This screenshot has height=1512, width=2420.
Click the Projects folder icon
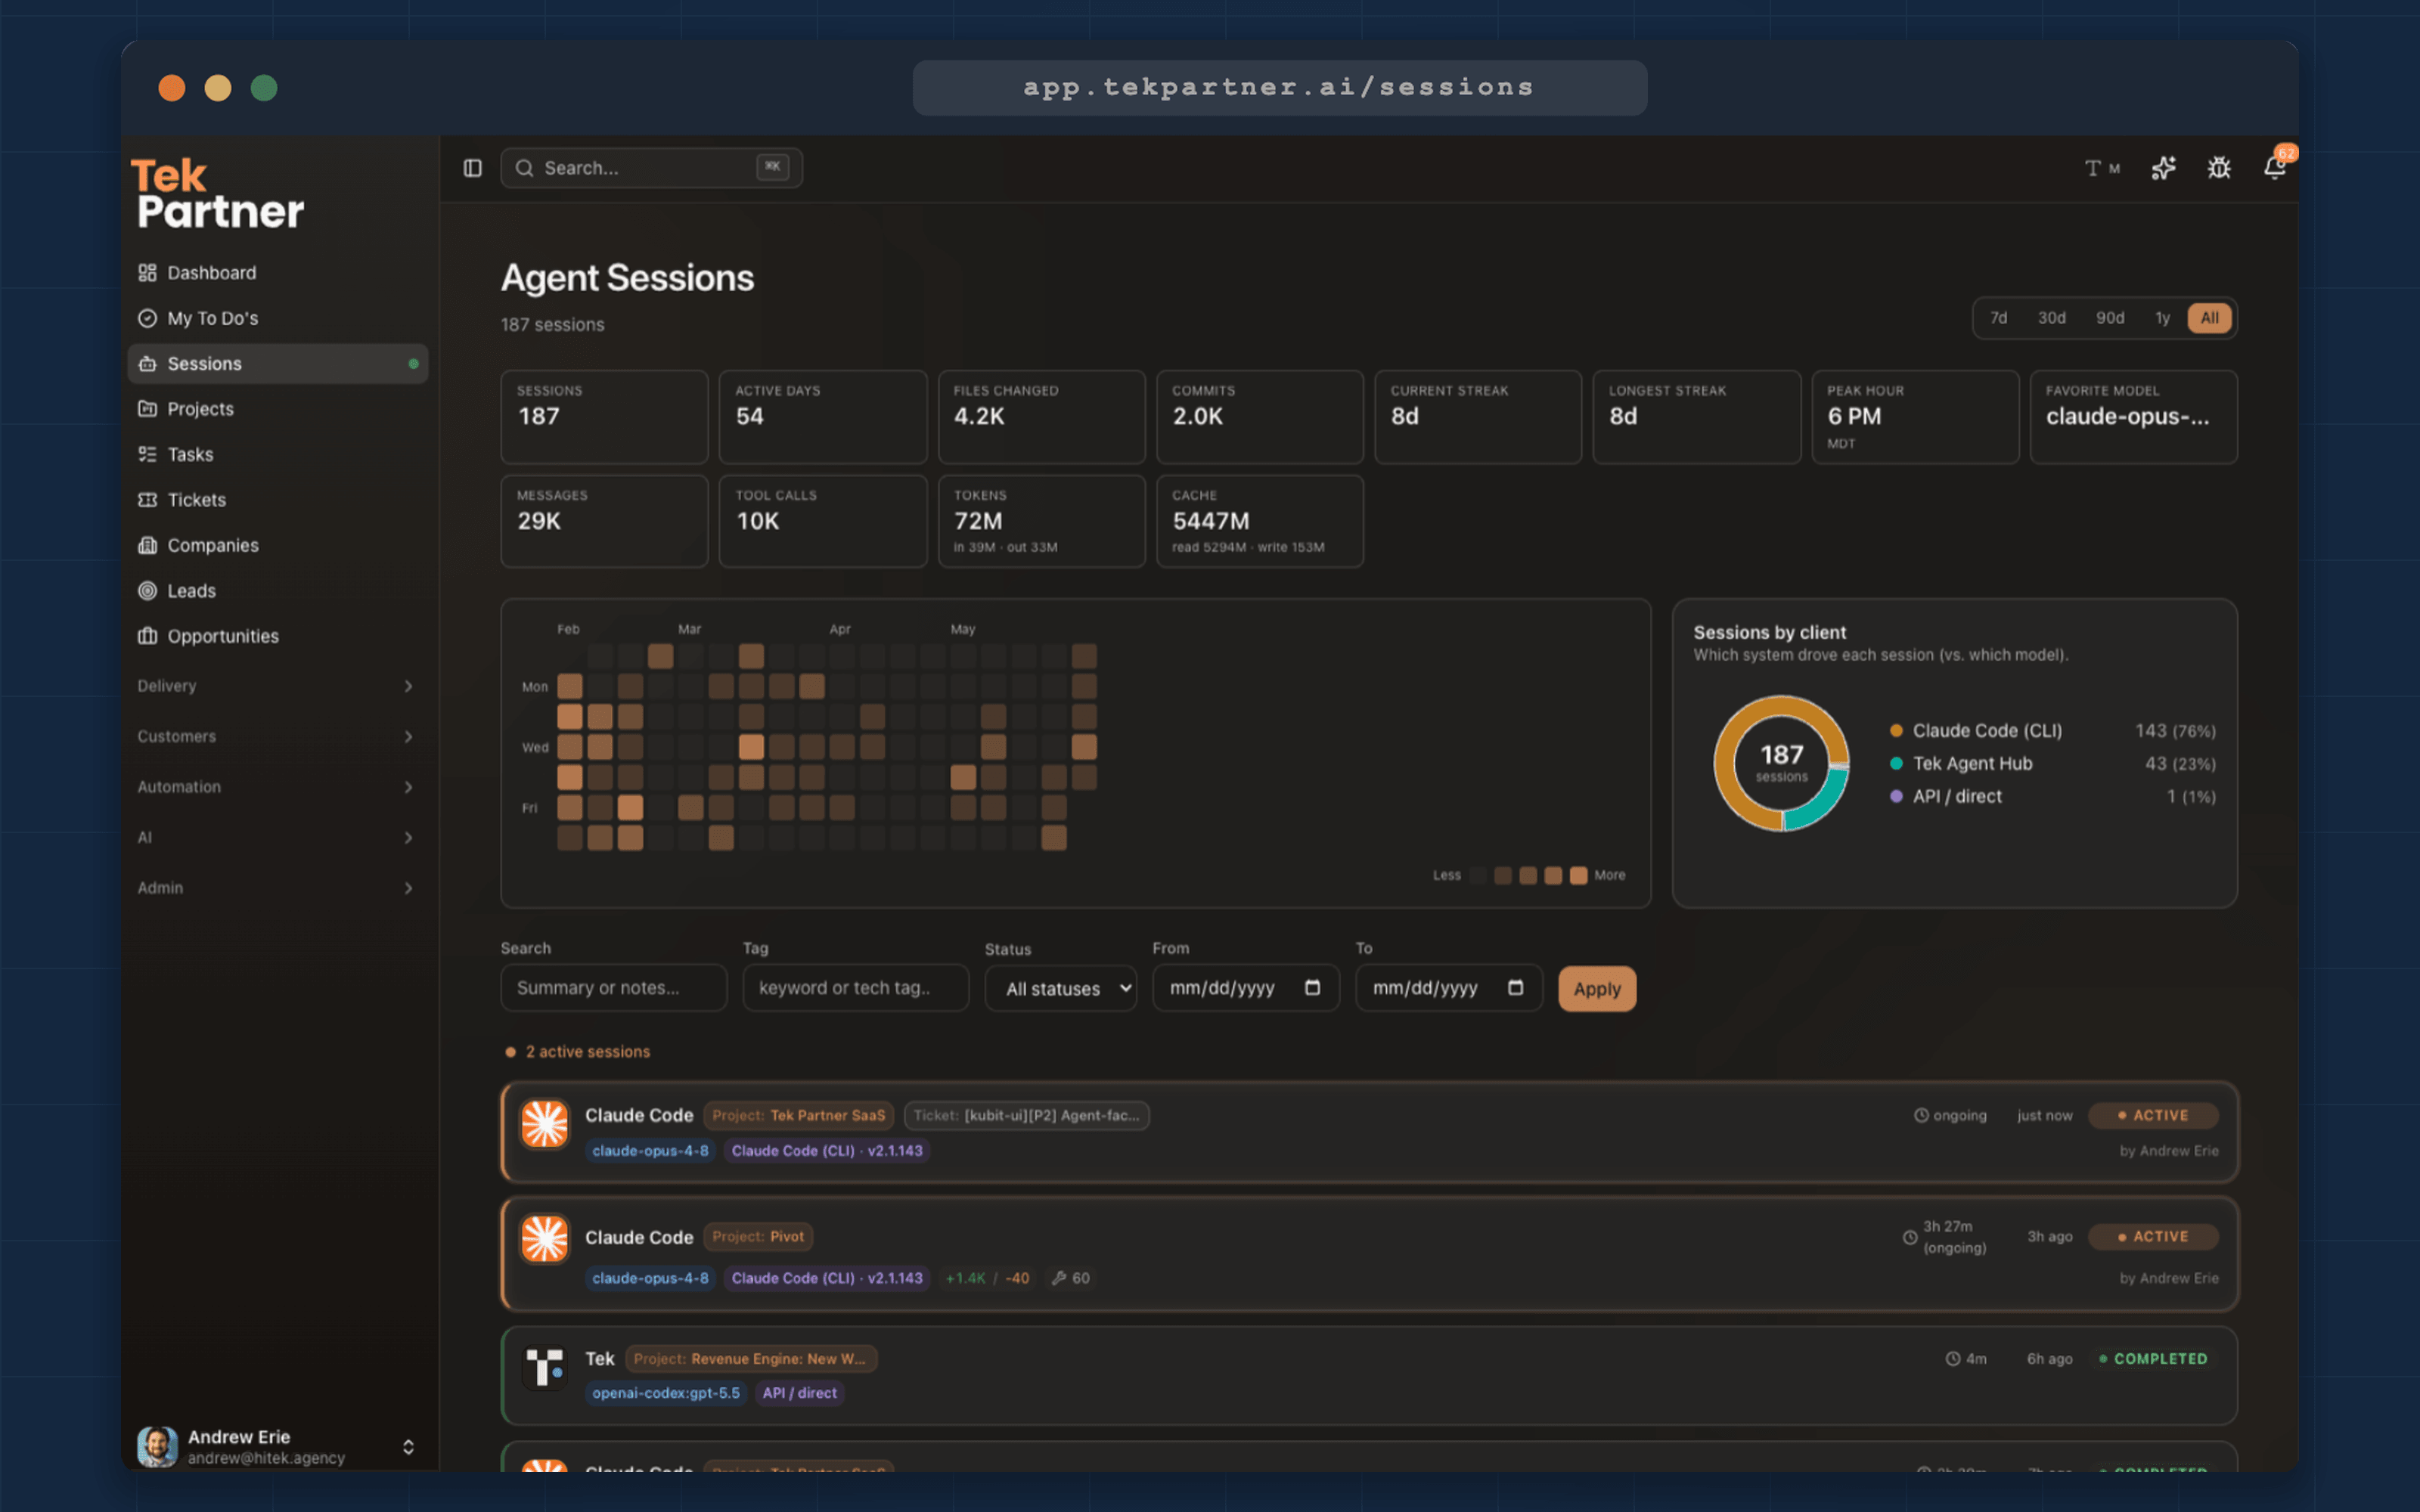[147, 409]
